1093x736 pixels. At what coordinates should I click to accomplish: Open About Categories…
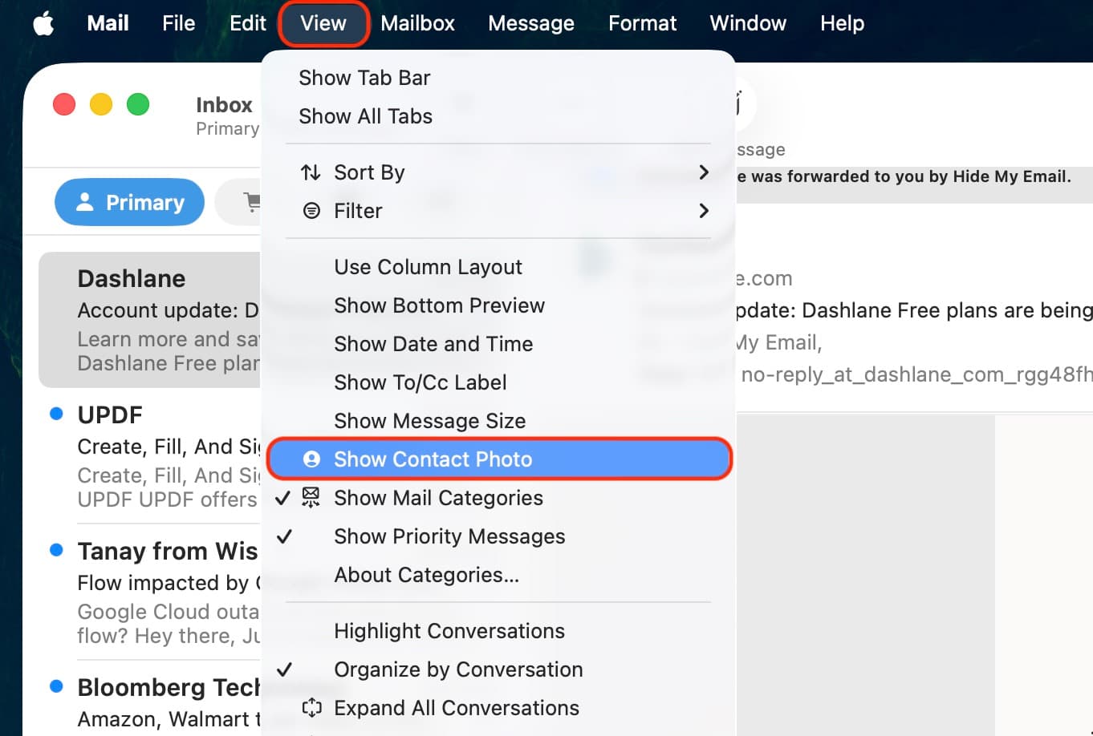[x=498, y=575]
